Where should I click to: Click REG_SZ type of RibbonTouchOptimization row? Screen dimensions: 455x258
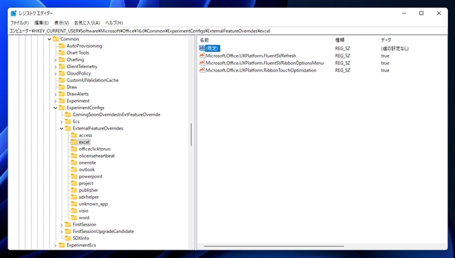(x=342, y=70)
